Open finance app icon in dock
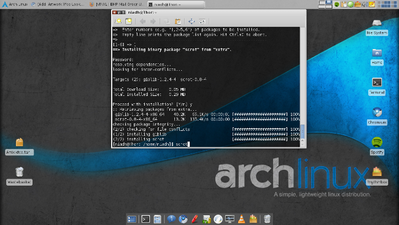The width and height of the screenshot is (399, 225). pos(206,219)
